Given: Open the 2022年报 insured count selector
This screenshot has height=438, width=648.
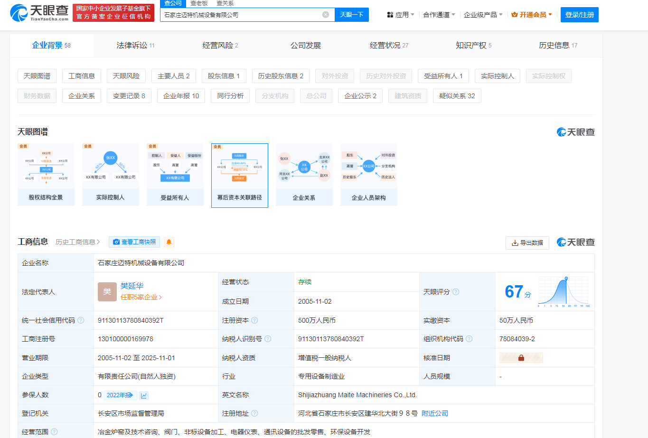Looking at the screenshot, I should pos(121,395).
